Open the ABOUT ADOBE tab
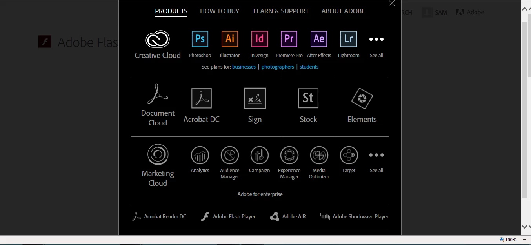This screenshot has width=531, height=245. pyautogui.click(x=343, y=11)
